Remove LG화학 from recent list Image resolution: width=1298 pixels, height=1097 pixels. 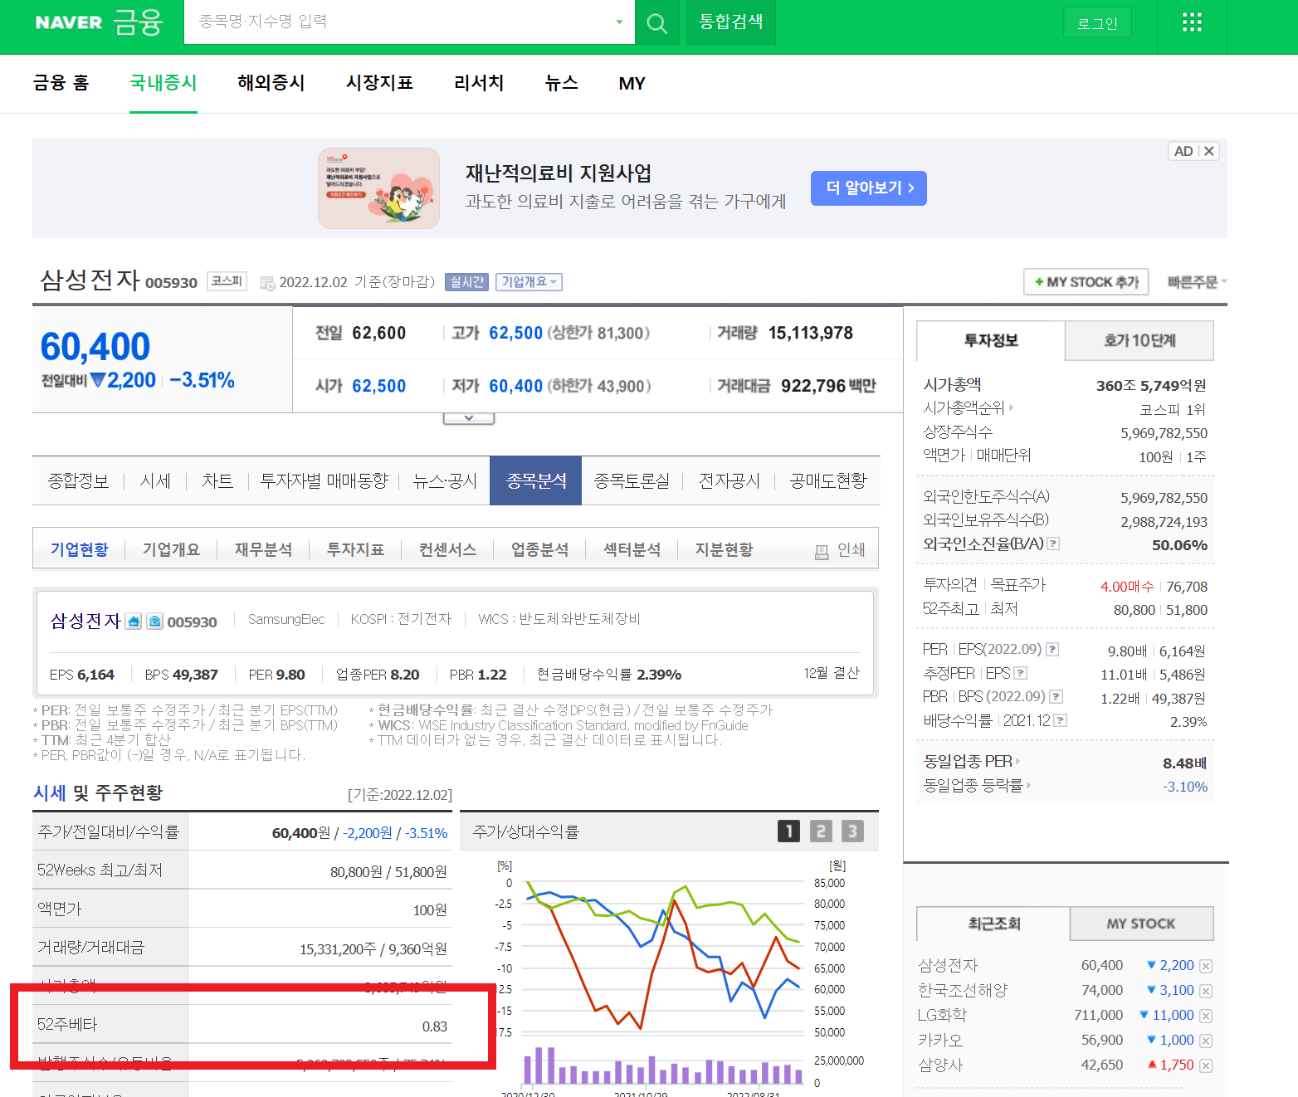coord(1206,1016)
